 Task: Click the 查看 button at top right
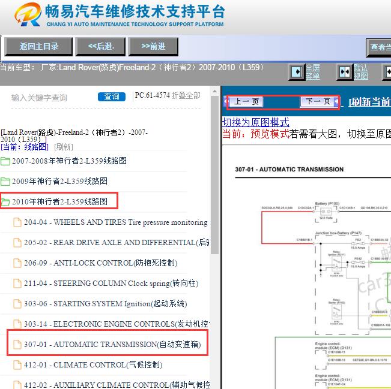378,47
